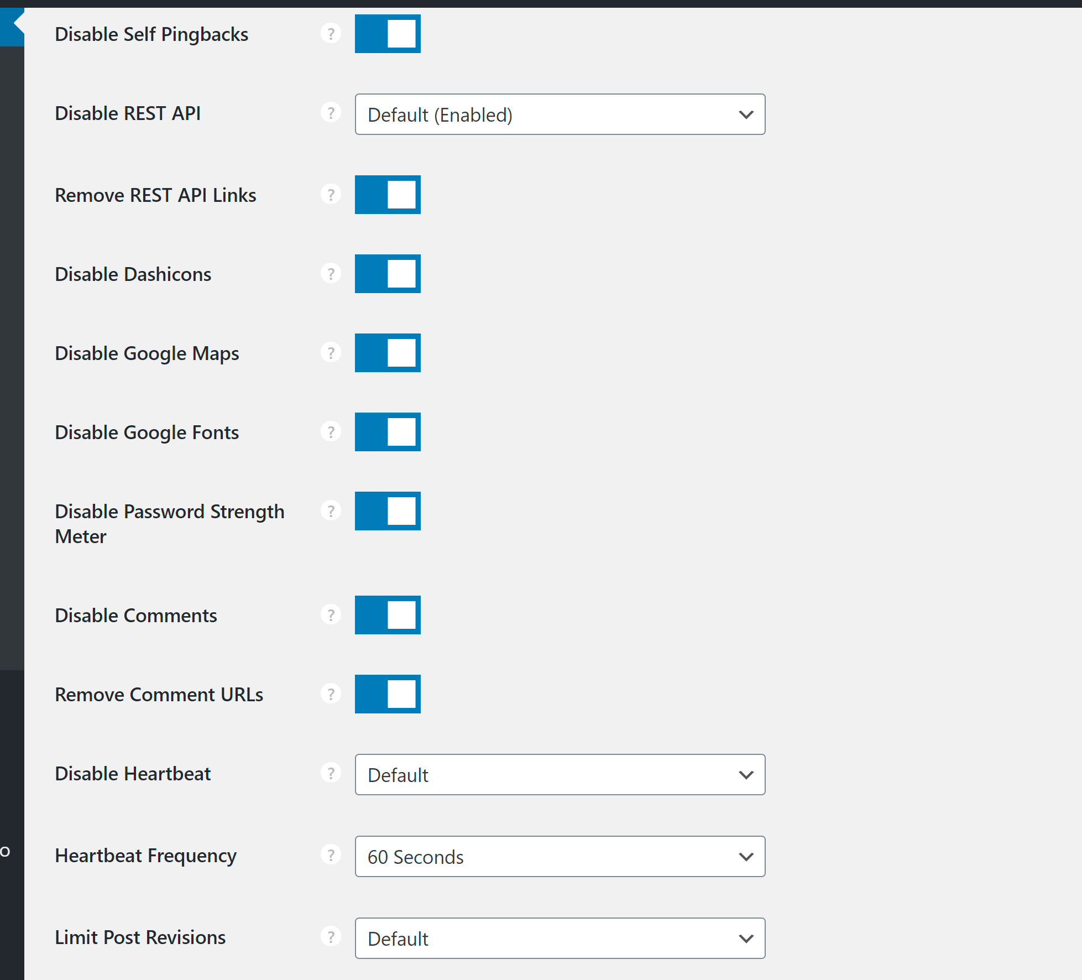Viewport: 1082px width, 980px height.
Task: Open Heartbeat Frequency 60 Seconds dropdown
Action: coord(560,857)
